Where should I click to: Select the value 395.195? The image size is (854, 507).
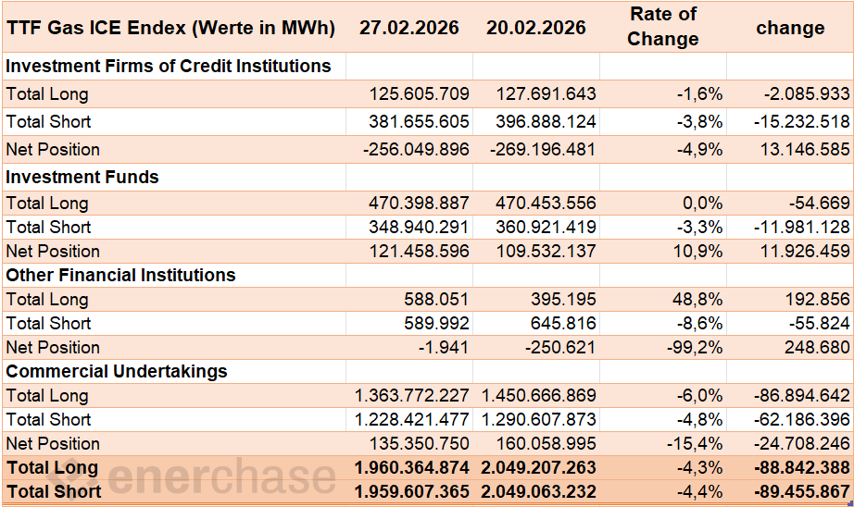pyautogui.click(x=563, y=299)
